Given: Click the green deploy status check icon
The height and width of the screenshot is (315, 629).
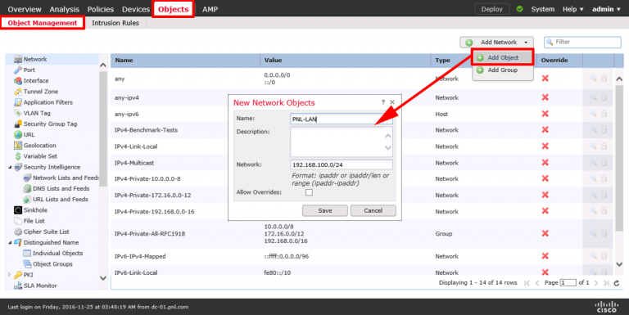Looking at the screenshot, I should click(x=519, y=9).
